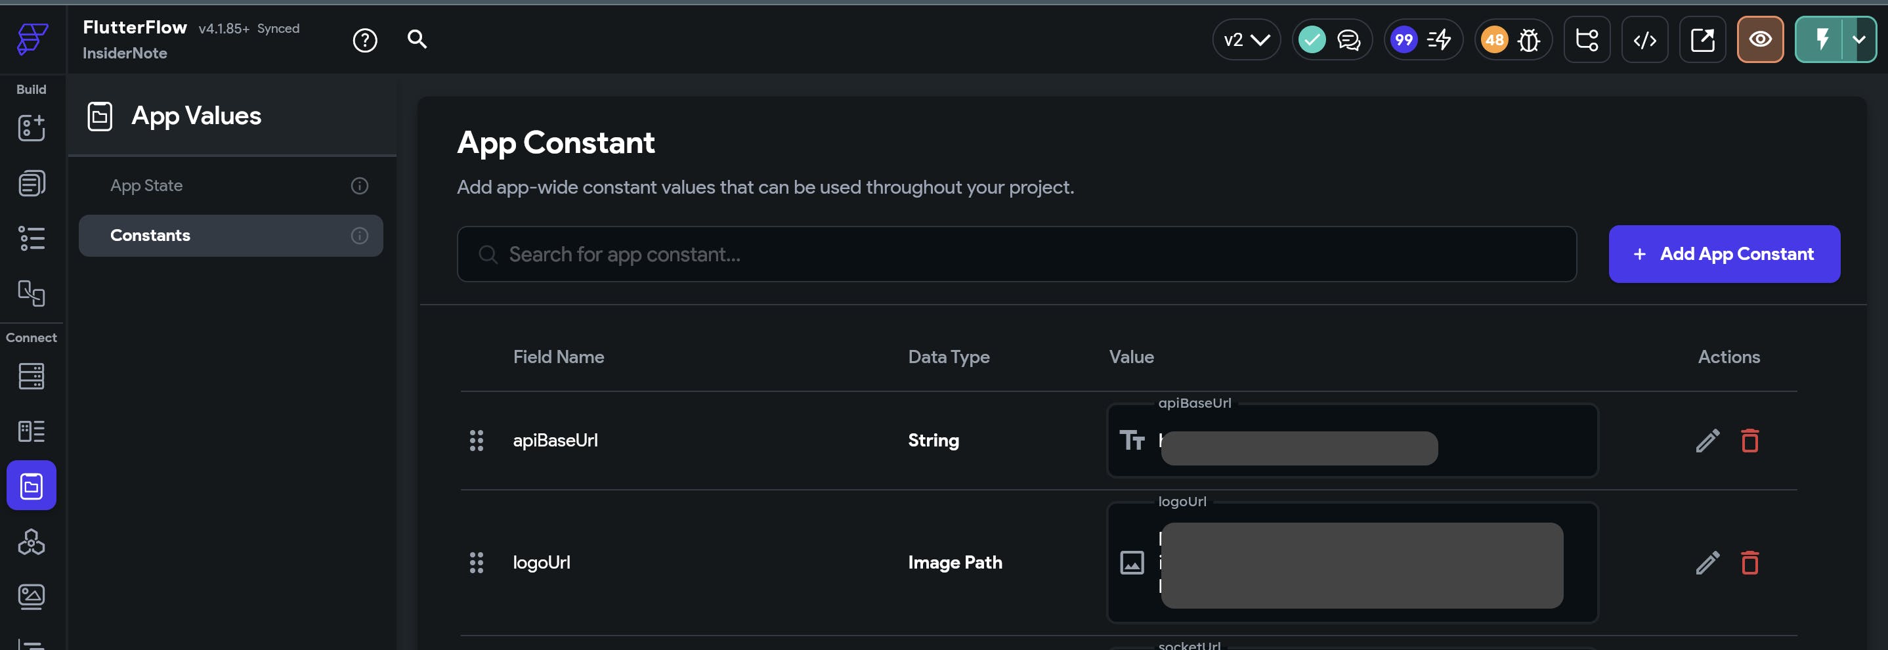Select App State in App Values panel
1888x650 pixels.
click(x=146, y=185)
